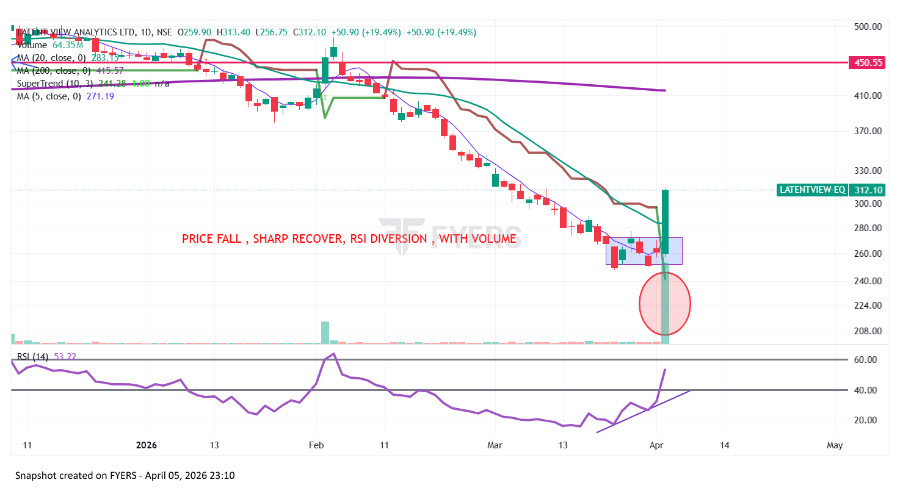The width and height of the screenshot is (900, 488).
Task: Click the 208.00 price axis label
Action: 868,331
